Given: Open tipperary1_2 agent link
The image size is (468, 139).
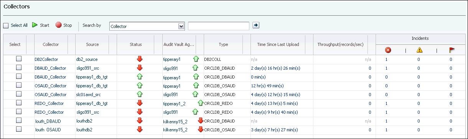Looking at the screenshot, I should (174, 103).
